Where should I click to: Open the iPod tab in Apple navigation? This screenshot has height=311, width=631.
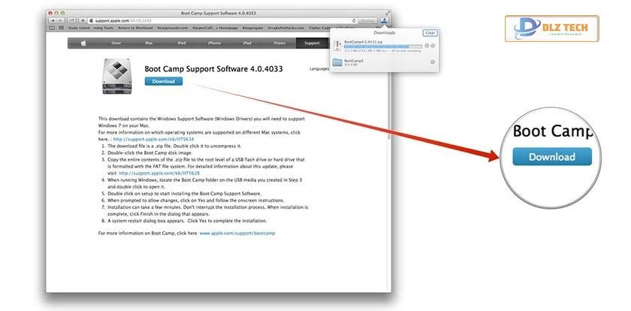pyautogui.click(x=182, y=43)
